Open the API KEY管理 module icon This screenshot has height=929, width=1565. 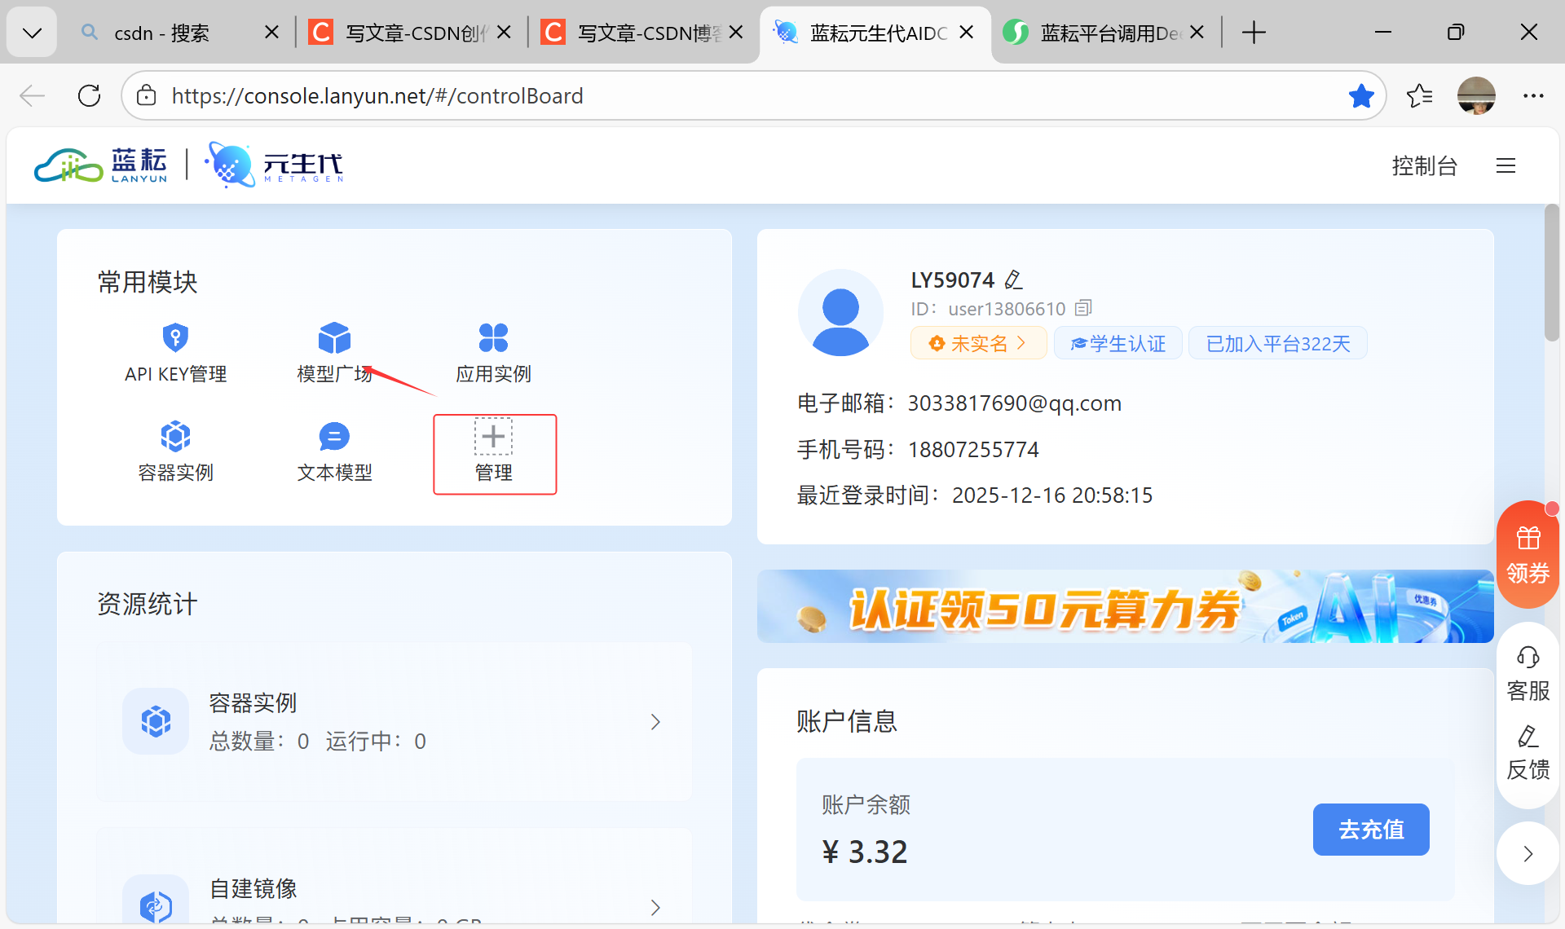click(175, 337)
